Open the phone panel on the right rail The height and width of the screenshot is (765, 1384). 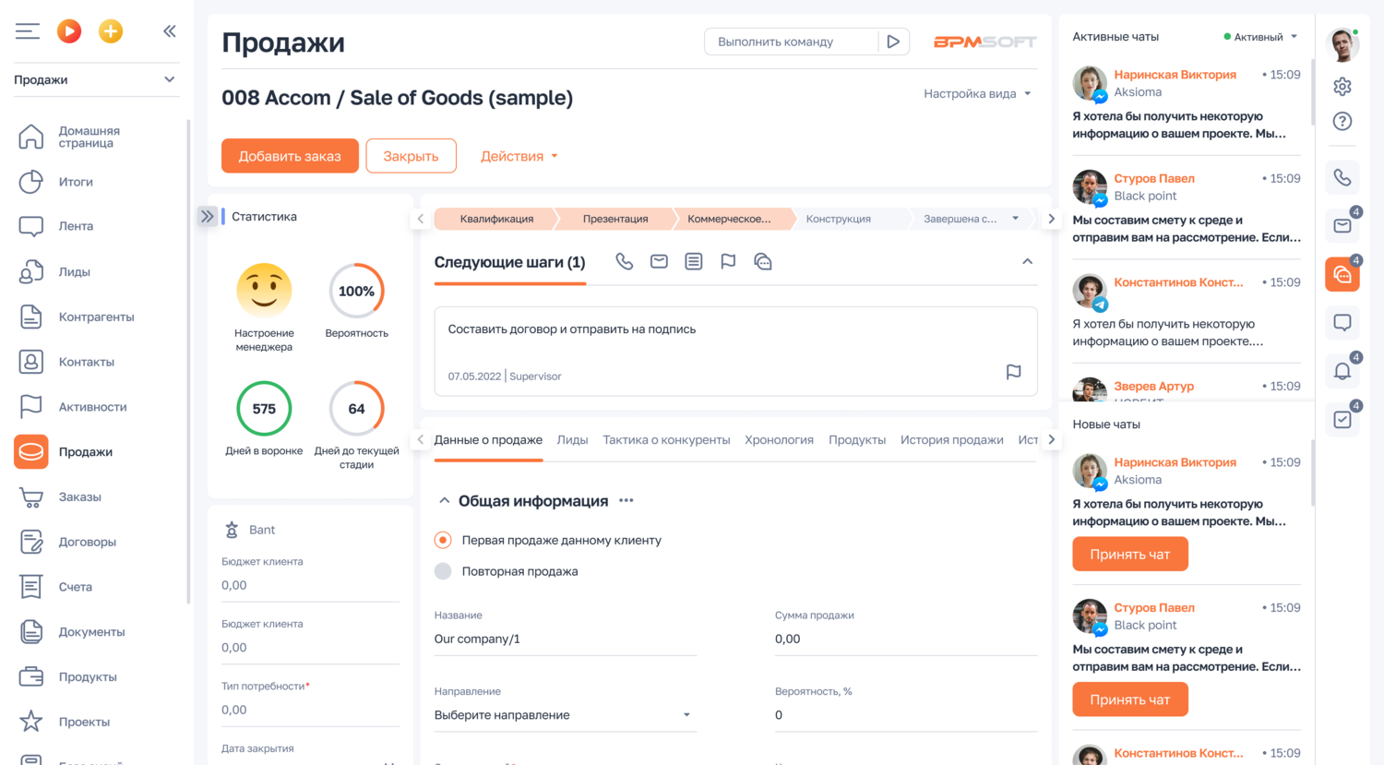[x=1342, y=177]
